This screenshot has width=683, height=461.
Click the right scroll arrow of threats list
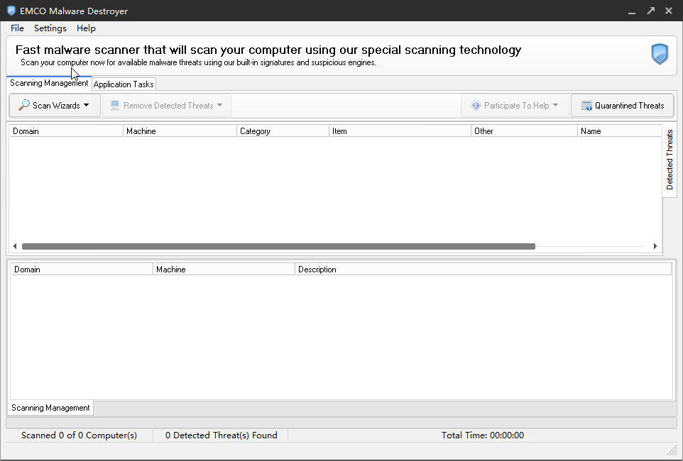655,246
